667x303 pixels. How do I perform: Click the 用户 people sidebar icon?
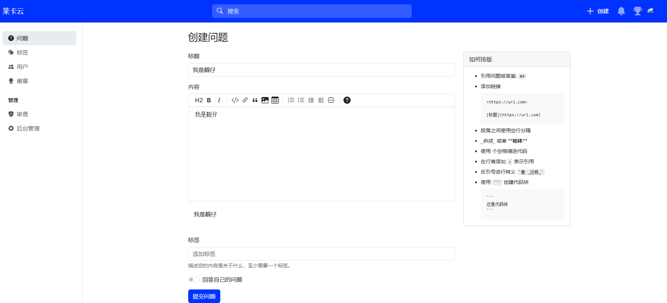[11, 67]
